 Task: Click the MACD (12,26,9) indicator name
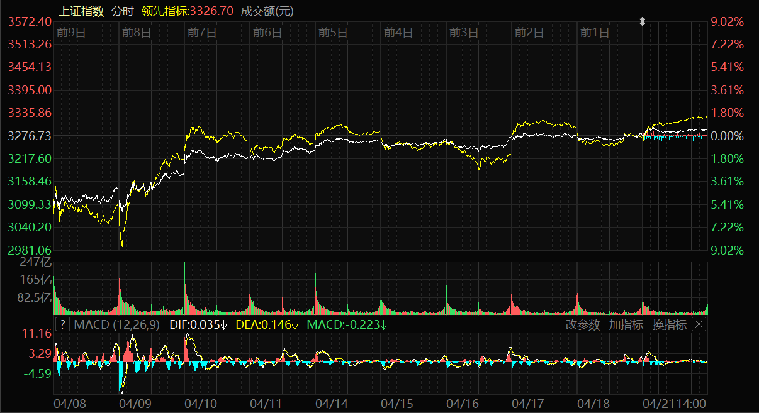116,325
